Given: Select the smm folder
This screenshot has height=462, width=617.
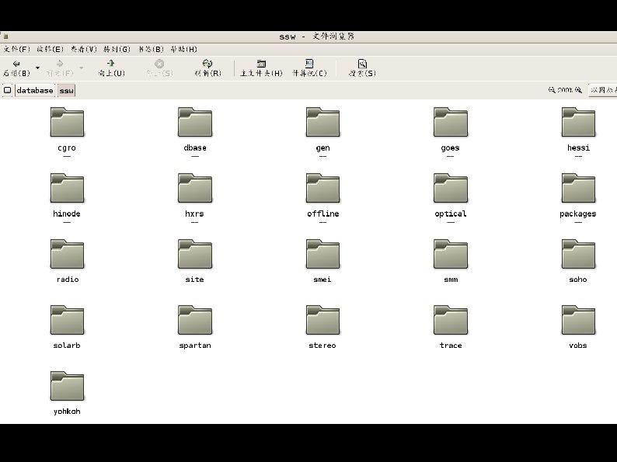Looking at the screenshot, I should (x=451, y=261).
